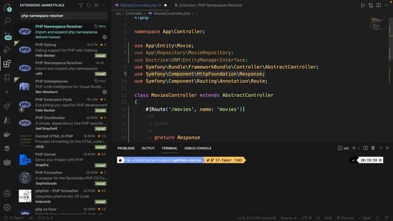Install the PHP Debug extension
393x221 pixels.
pos(101,56)
